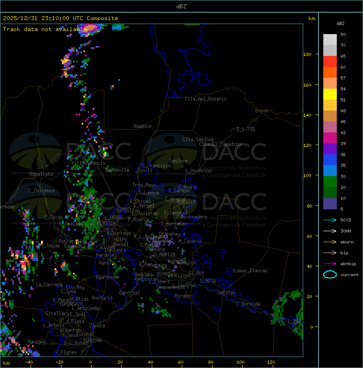
Task: Click the dBZ title at window top
Action: (x=181, y=6)
